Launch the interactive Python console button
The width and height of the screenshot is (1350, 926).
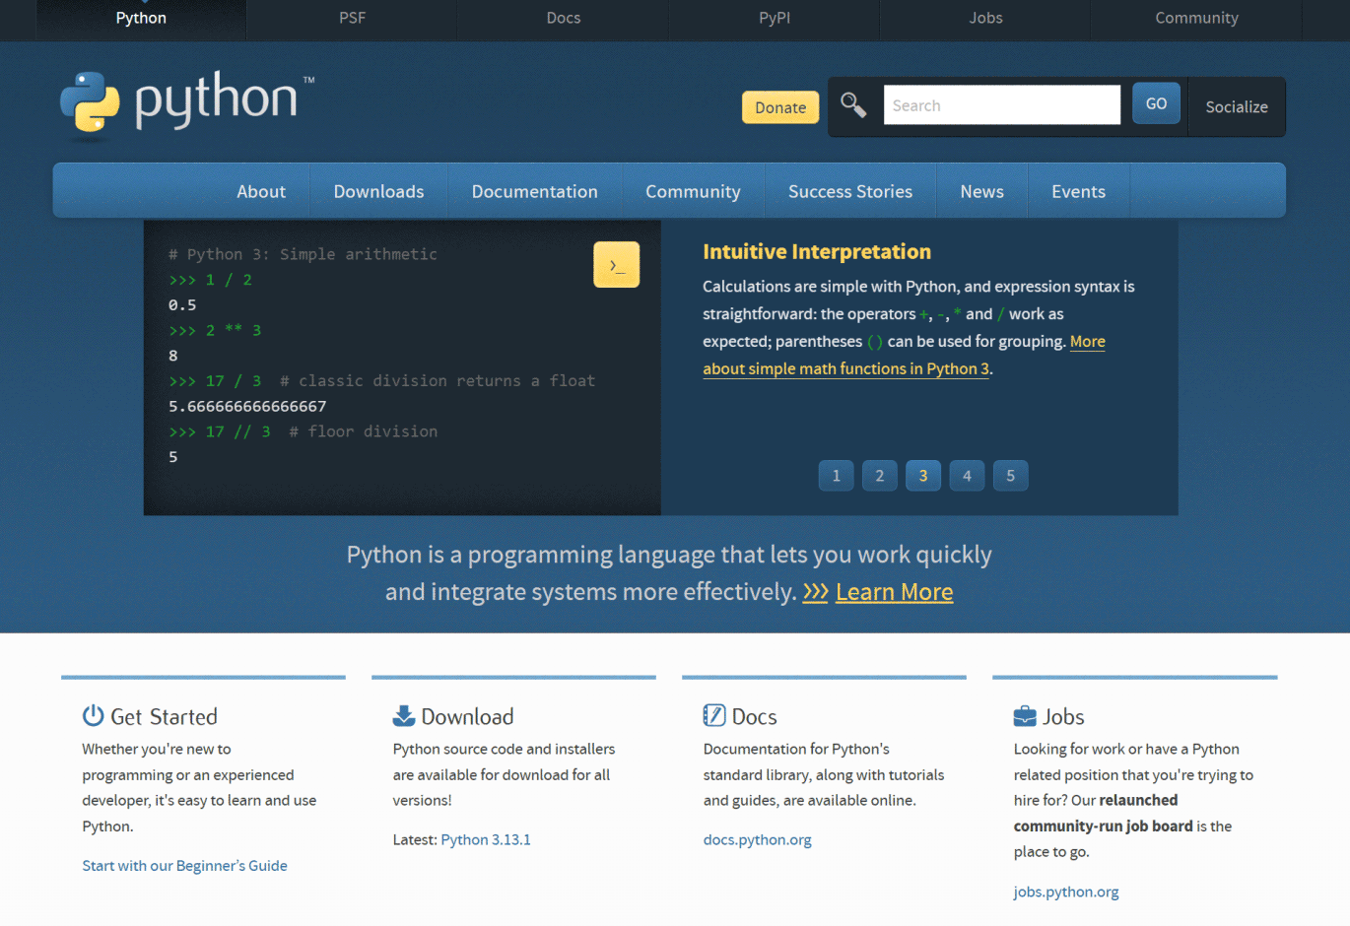[x=616, y=264]
